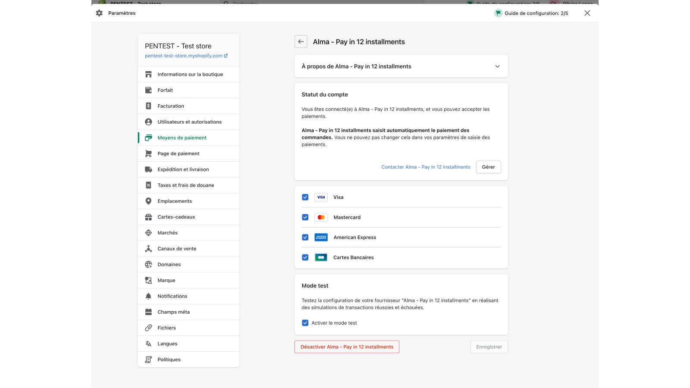Click the Page de paiement label

179,153
